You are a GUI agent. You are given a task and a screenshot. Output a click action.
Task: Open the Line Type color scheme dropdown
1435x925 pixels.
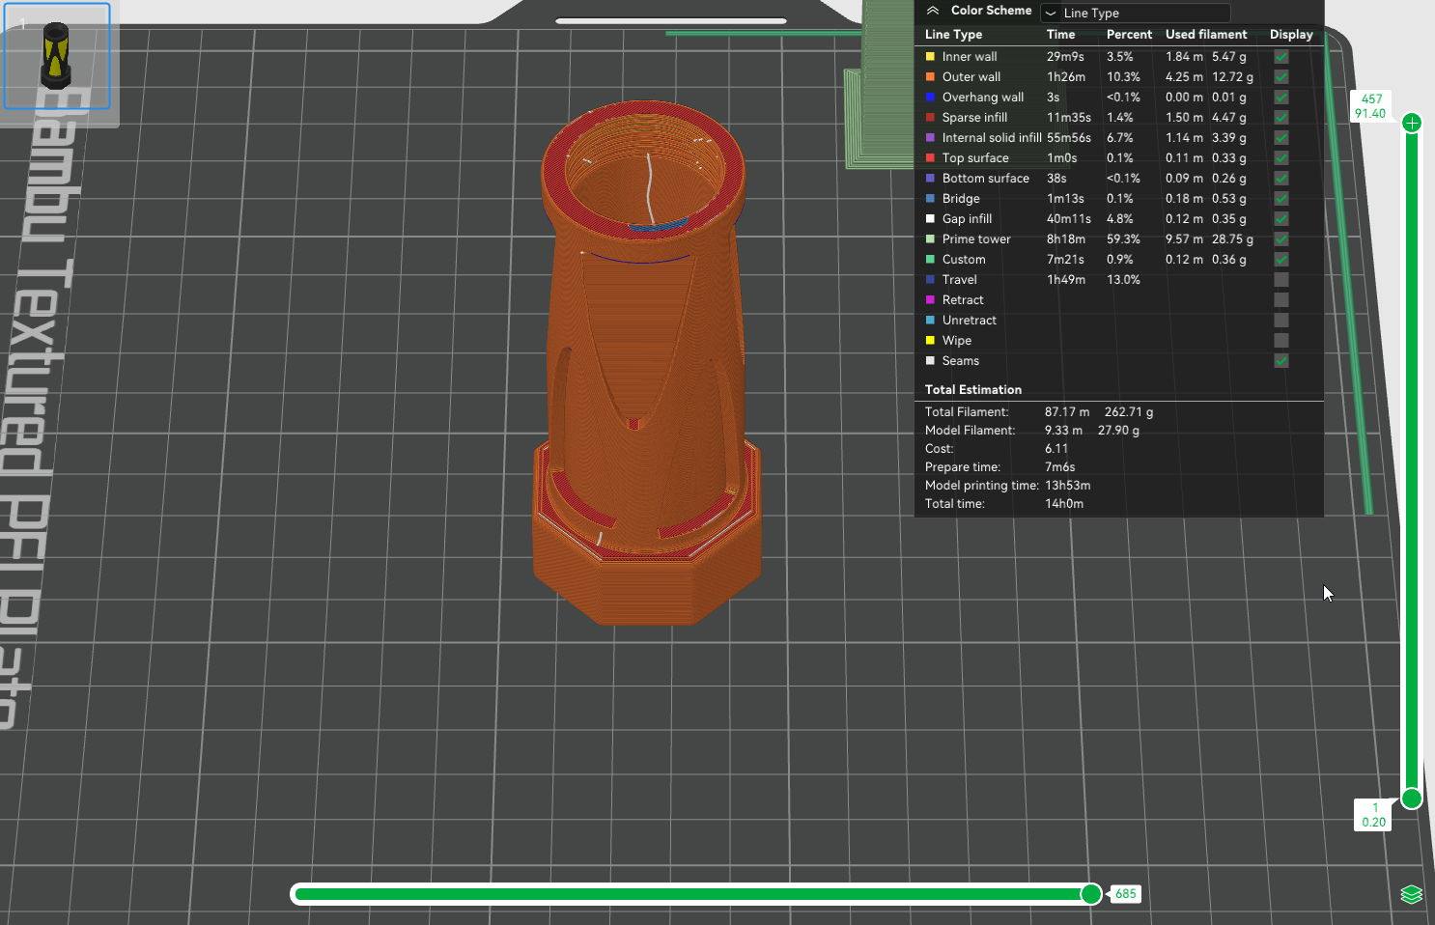coord(1135,13)
